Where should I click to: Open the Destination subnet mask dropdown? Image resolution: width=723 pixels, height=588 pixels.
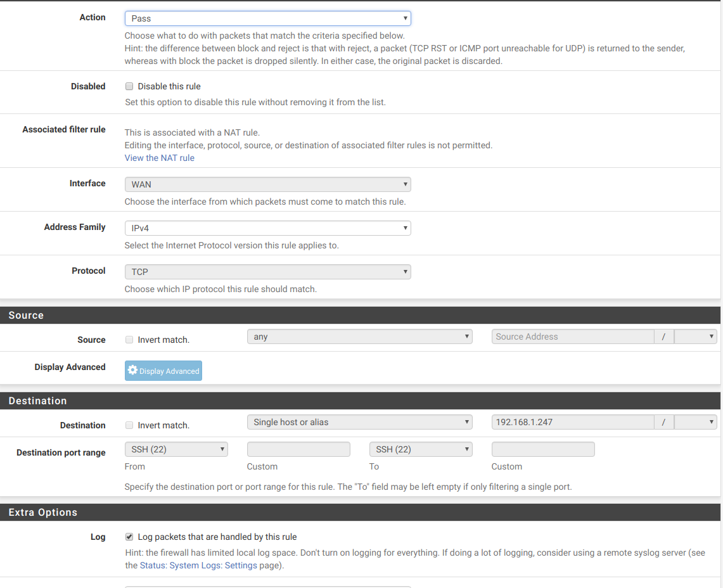(695, 422)
